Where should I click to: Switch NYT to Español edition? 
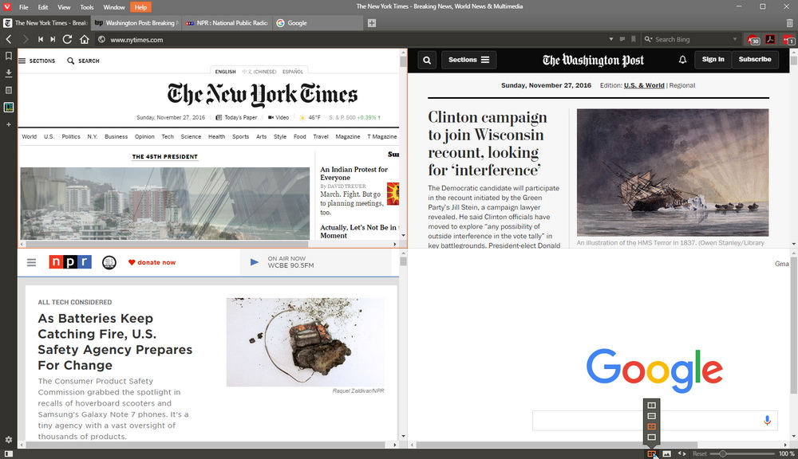(x=293, y=72)
